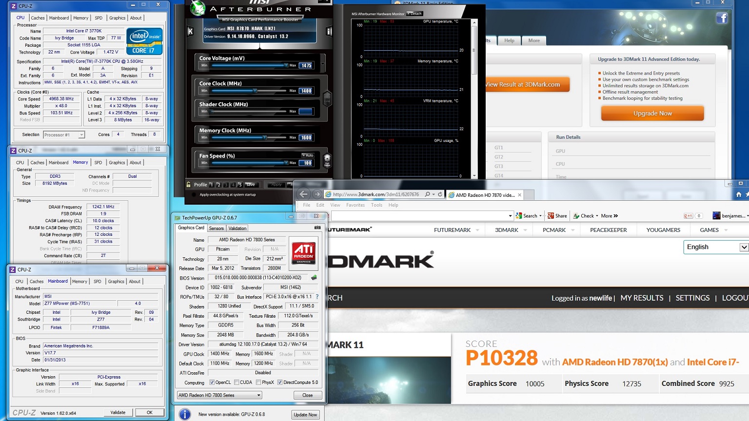Screen dimensions: 749x421
Task: Click the MY RESULTS link on 3DMark
Action: click(642, 298)
